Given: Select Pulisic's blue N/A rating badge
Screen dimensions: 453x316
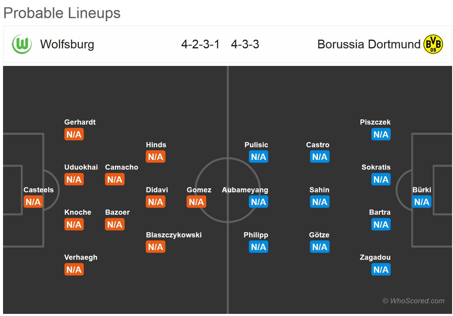Looking at the screenshot, I should 259,157.
